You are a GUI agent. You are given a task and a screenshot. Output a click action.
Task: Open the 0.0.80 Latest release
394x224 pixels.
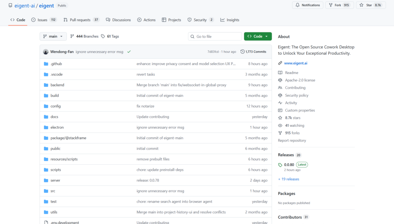tap(289, 165)
